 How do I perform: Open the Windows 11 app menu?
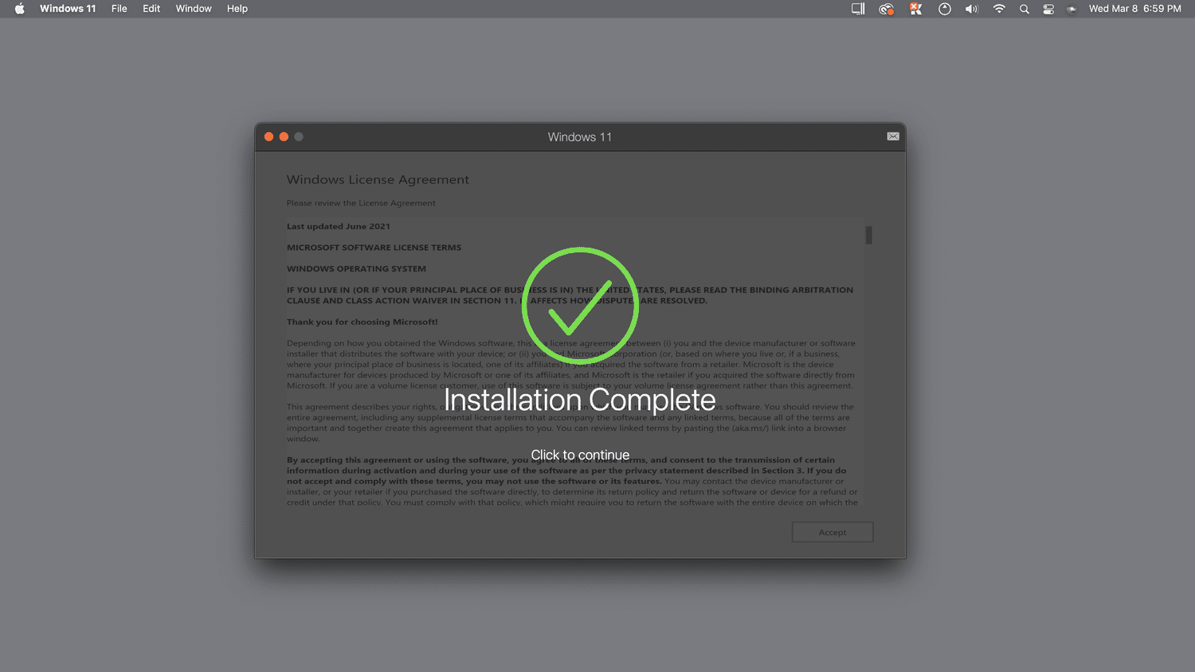coord(68,9)
